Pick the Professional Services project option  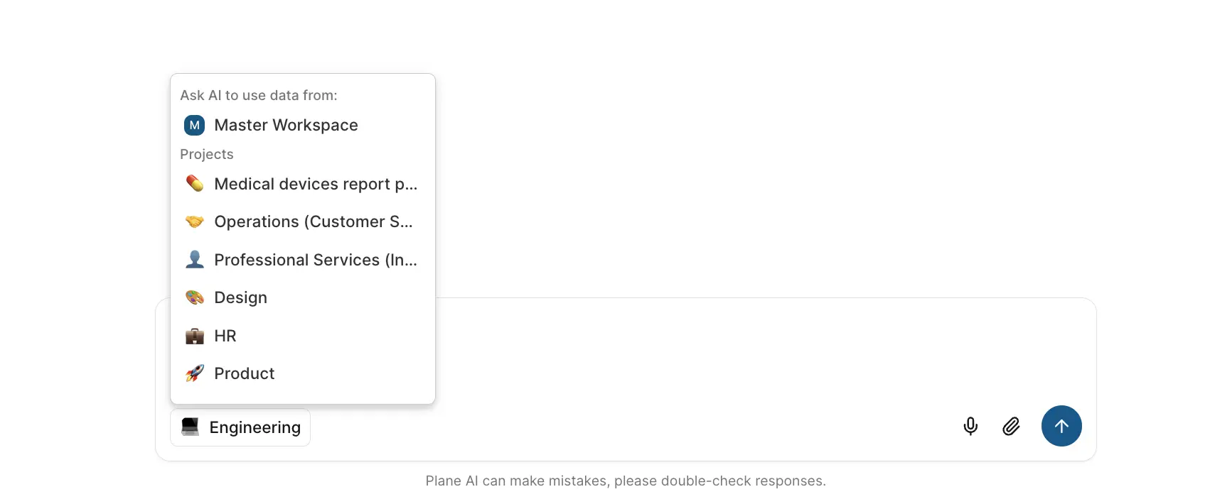pos(316,260)
